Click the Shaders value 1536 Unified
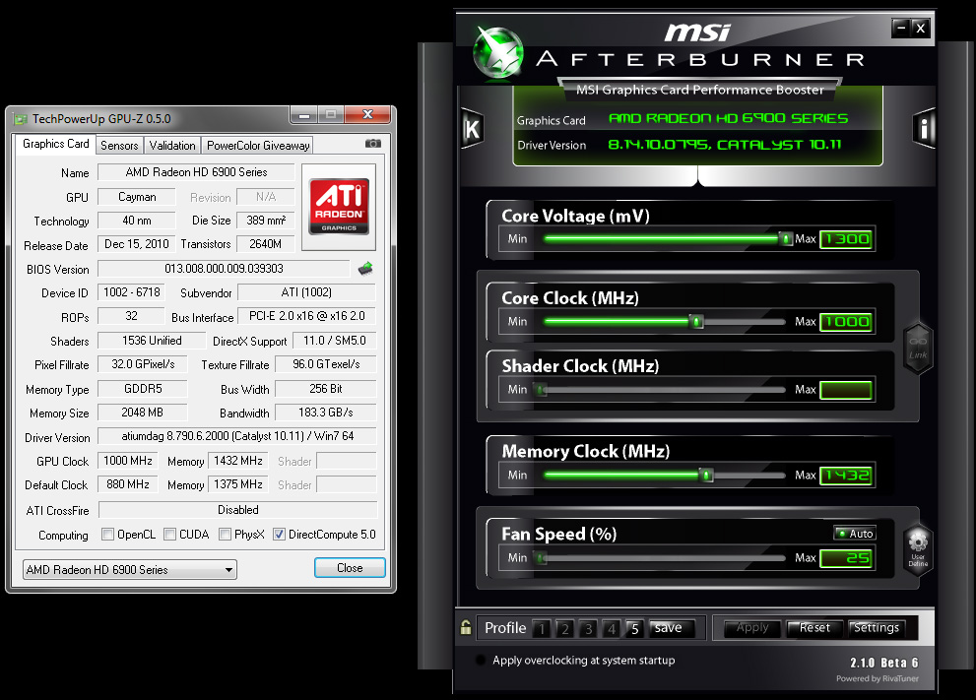The height and width of the screenshot is (700, 976). click(152, 341)
